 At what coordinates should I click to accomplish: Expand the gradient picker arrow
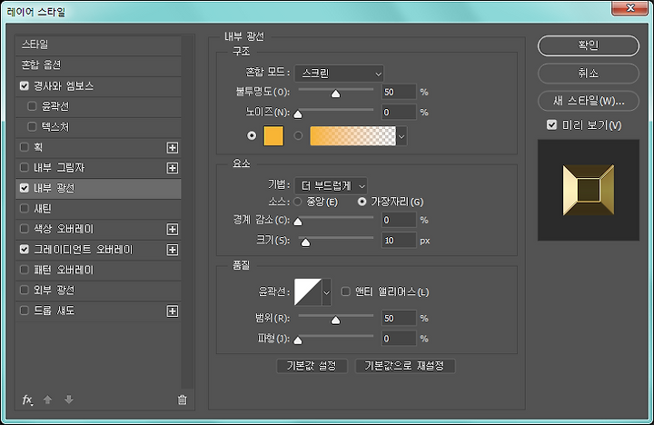[x=401, y=136]
